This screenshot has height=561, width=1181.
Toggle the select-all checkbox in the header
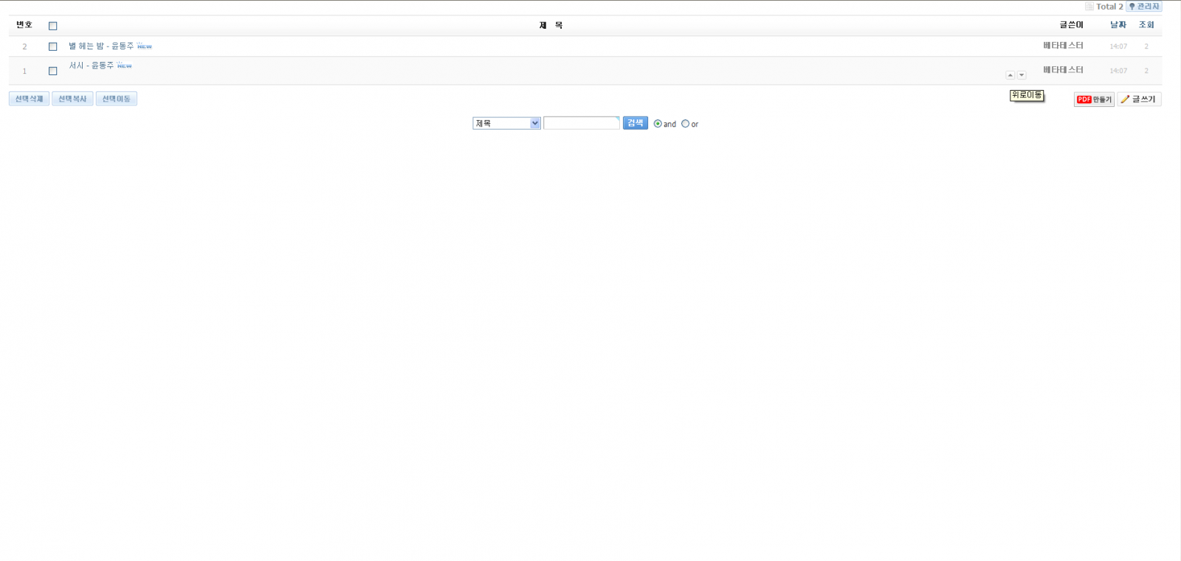tap(53, 26)
